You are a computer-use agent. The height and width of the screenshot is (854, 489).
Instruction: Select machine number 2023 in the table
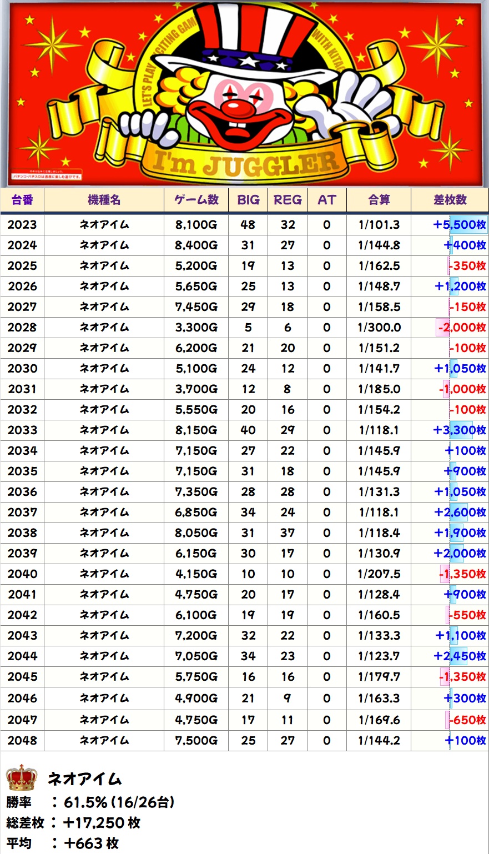click(22, 225)
